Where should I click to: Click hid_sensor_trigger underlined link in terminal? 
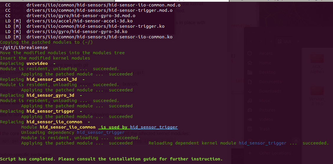154,127
